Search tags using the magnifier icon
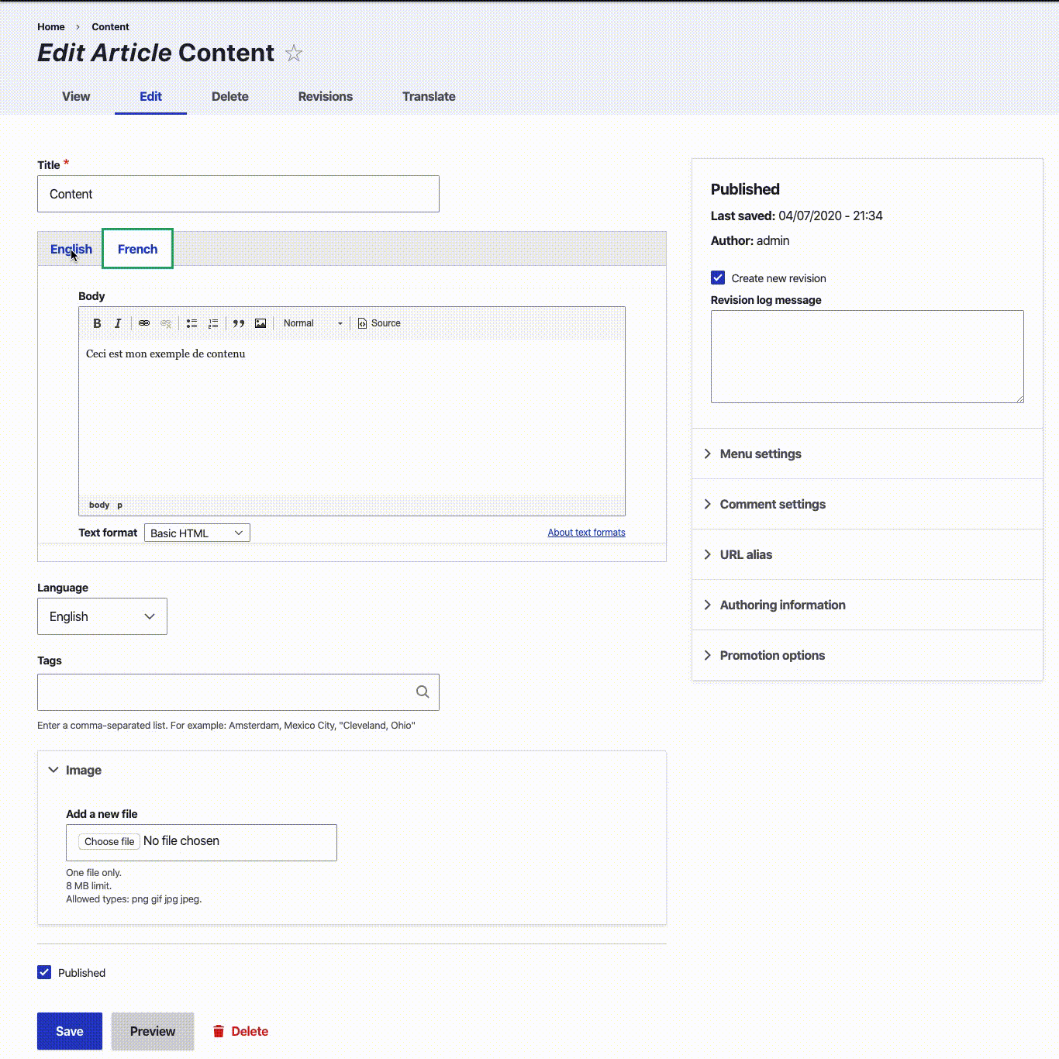This screenshot has width=1059, height=1059. tap(423, 692)
